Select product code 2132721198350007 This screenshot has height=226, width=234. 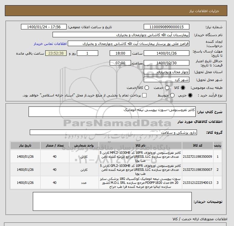pyautogui.click(x=198, y=170)
